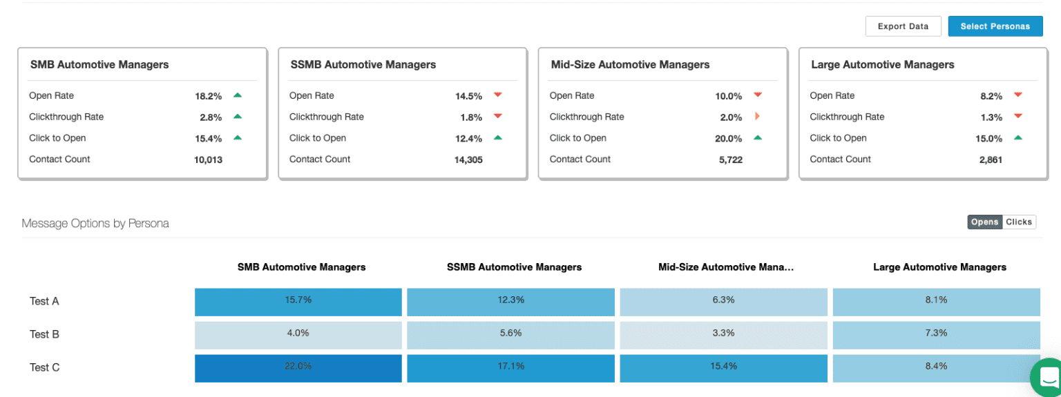The image size is (1061, 397).
Task: Select the SMB Automotive Managers card title
Action: pos(99,65)
